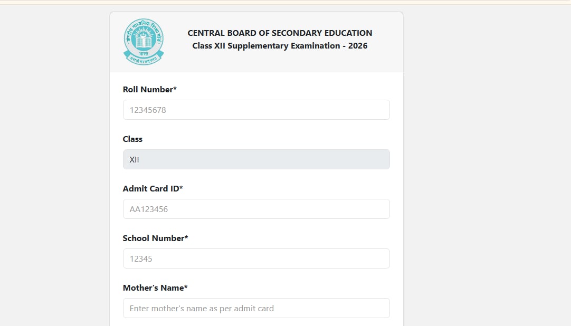
Task: Click the asterisk after Roll Number
Action: [x=175, y=88]
